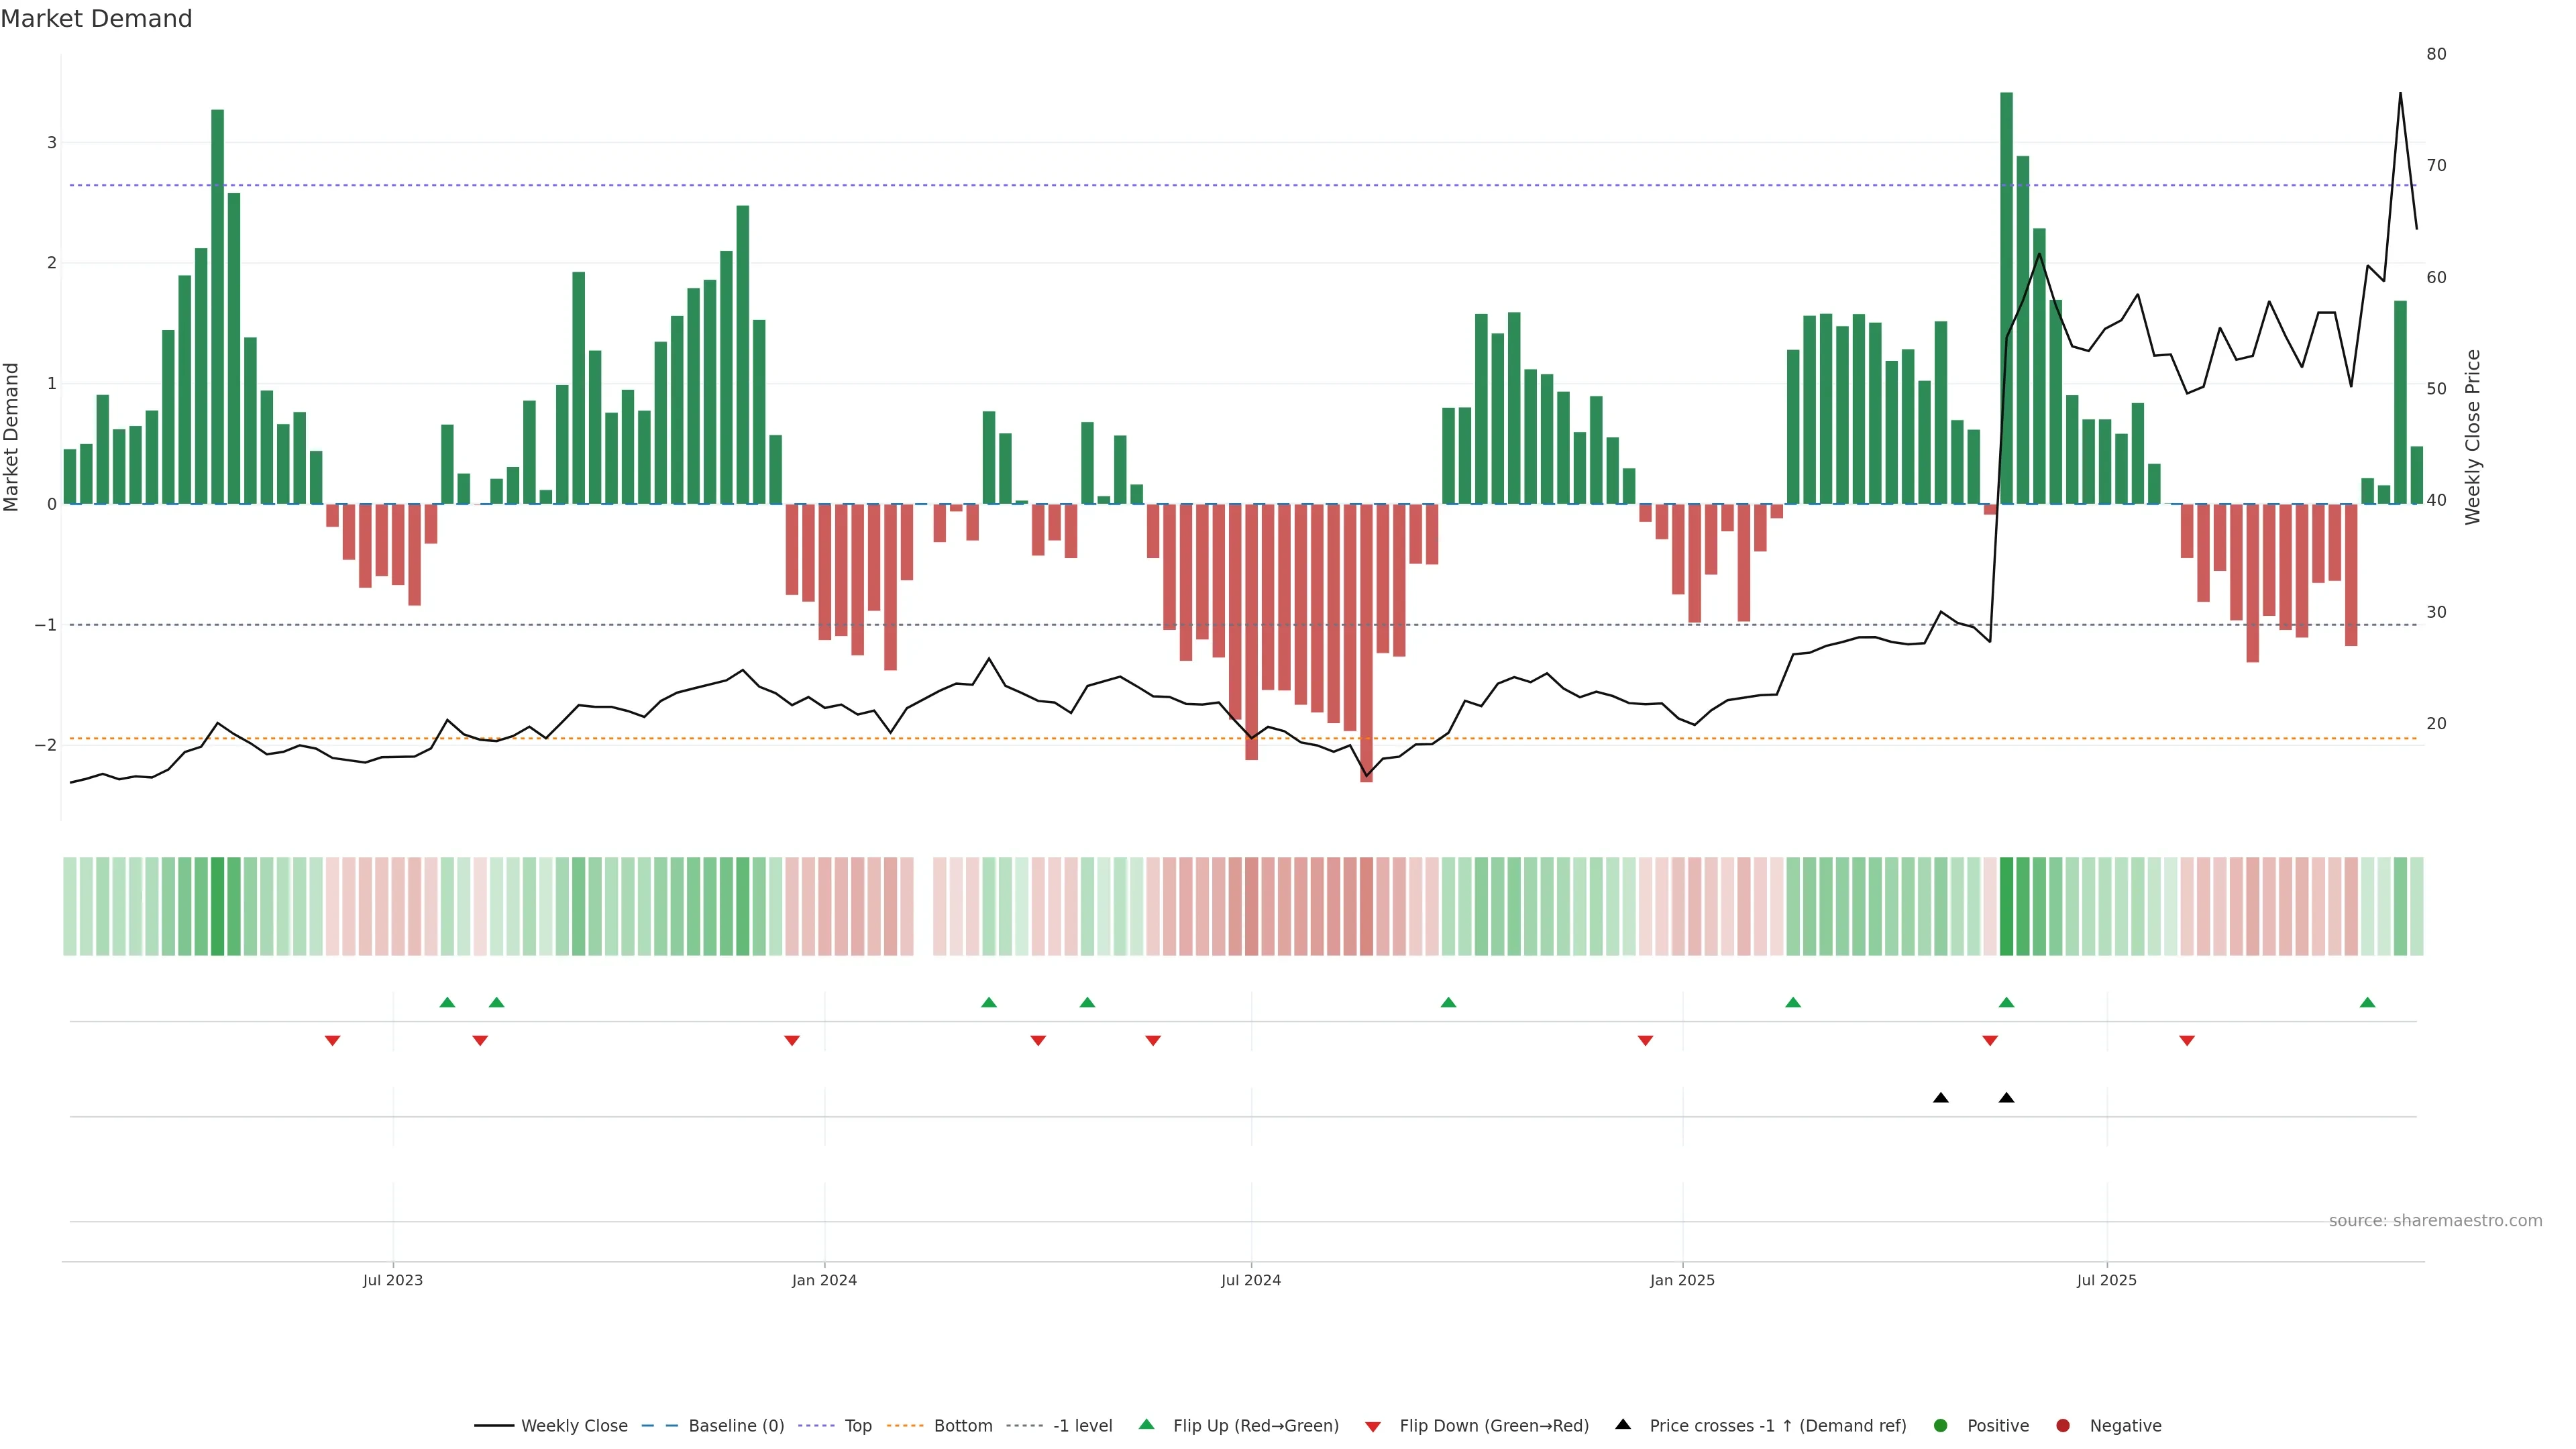
Task: Click the Jan 2024 x-axis label
Action: (824, 1280)
